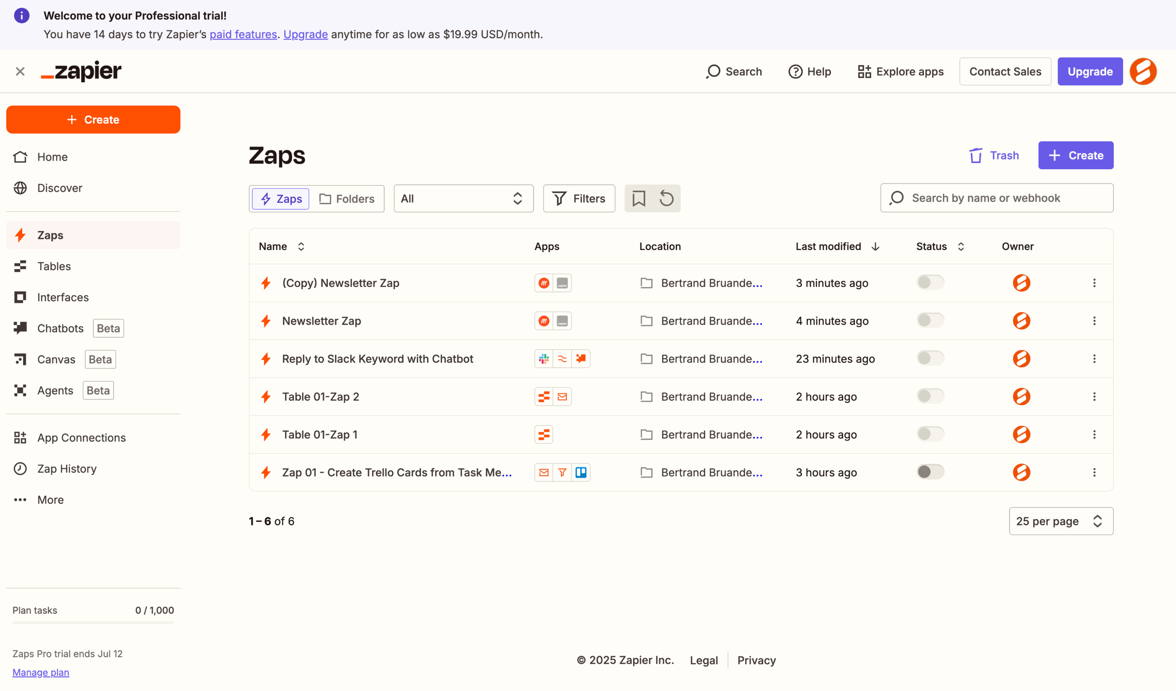
Task: Click the Upgrade button in the header
Action: coord(1090,71)
